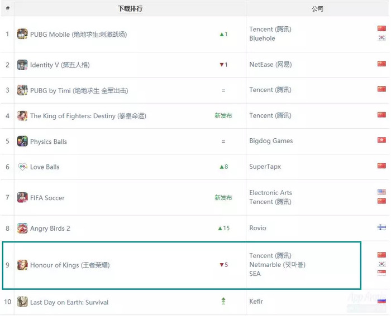Click Singapore flag beside SEA
The width and height of the screenshot is (391, 316).
[x=382, y=273]
